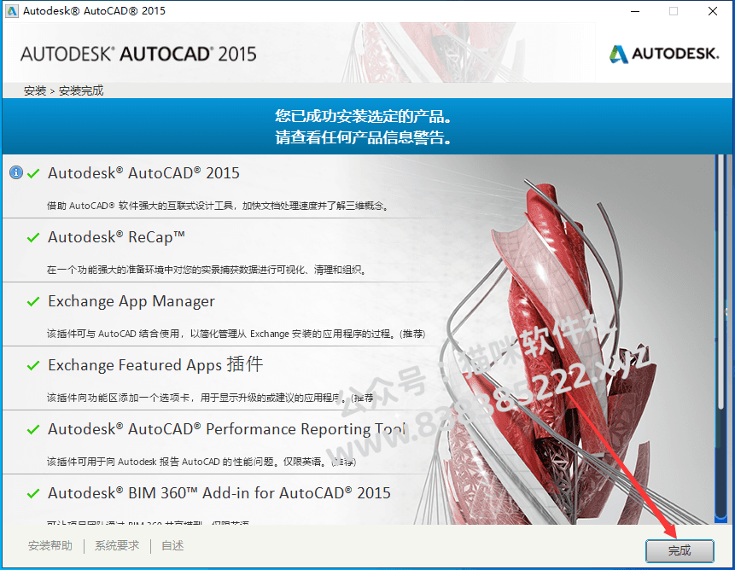Select AutoCAD Performance Reporting Tool title

click(226, 429)
